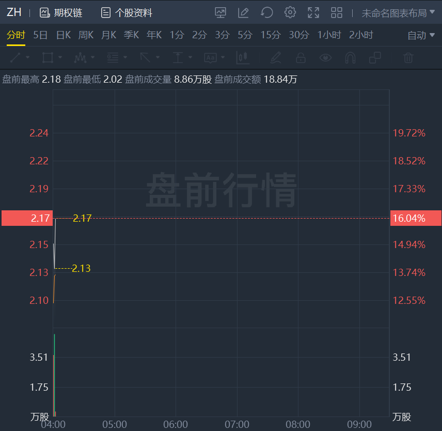Expand the Fibonacci tool dropdown arrow
This screenshot has height=431, width=442.
[x=125, y=57]
